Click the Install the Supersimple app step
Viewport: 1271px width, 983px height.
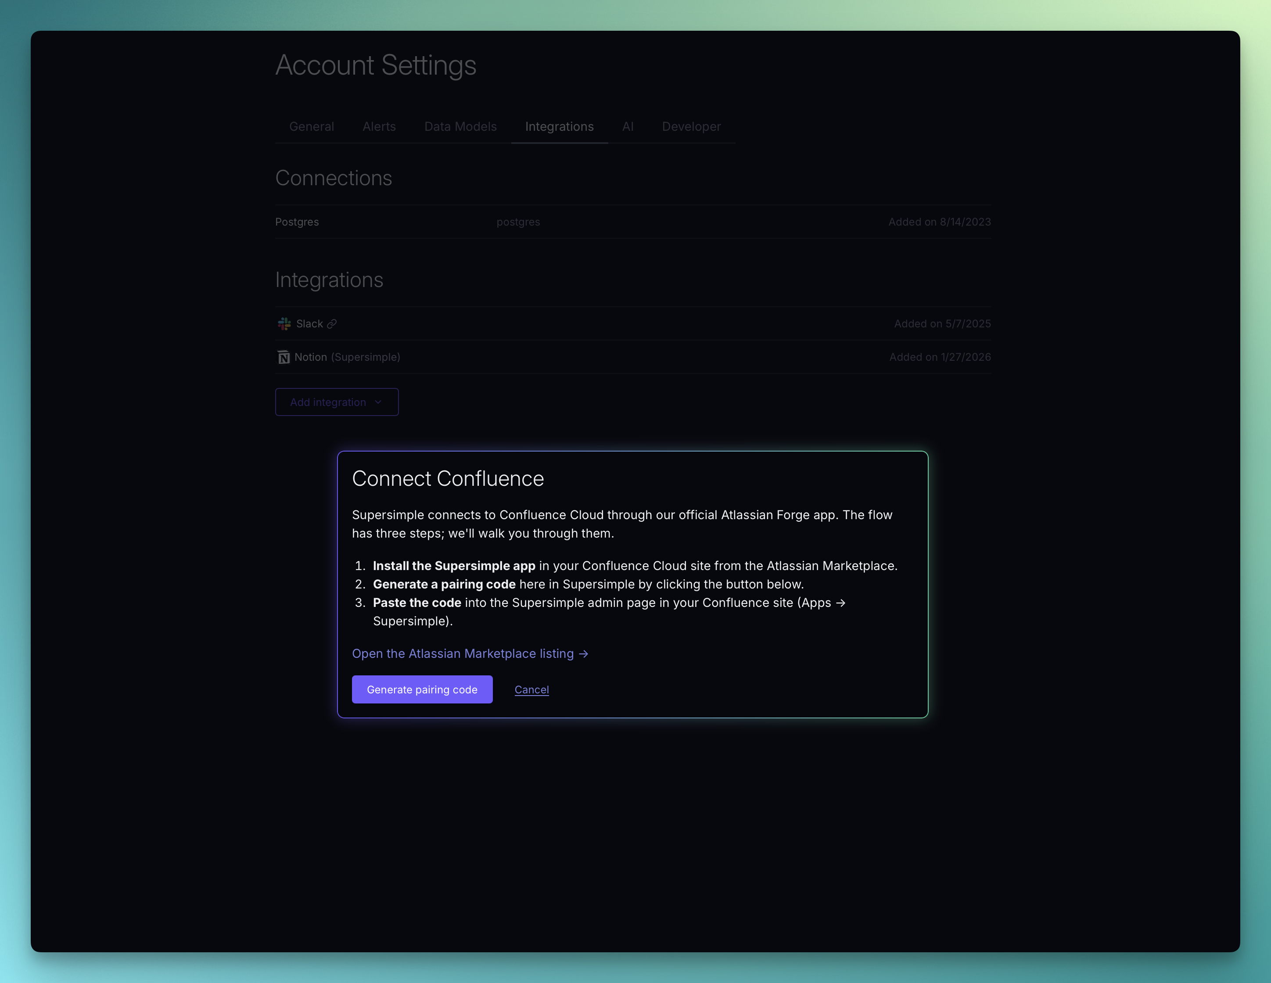[x=635, y=566]
